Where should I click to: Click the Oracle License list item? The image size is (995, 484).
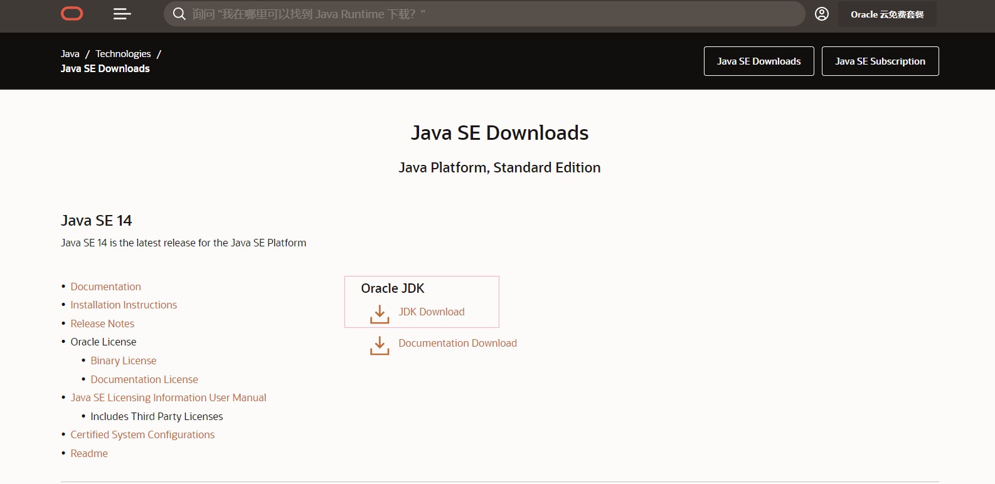tap(104, 342)
